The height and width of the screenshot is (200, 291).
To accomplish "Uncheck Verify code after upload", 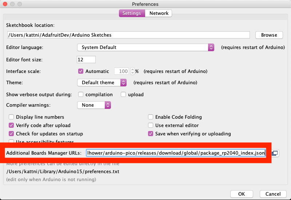I will point(11,125).
